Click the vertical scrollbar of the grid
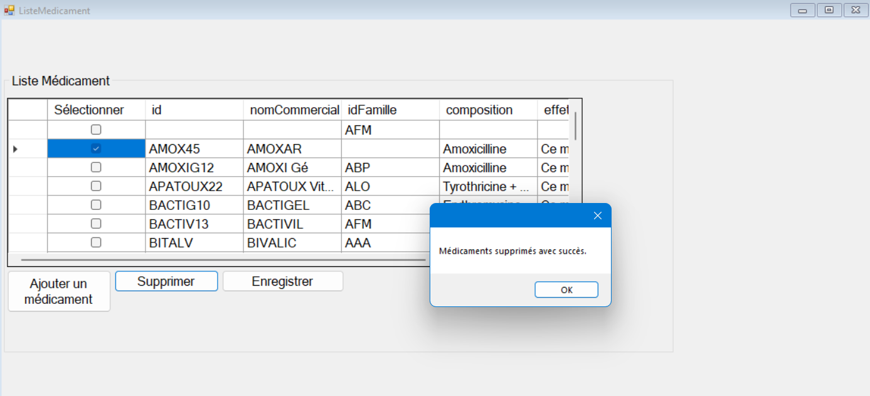Image resolution: width=870 pixels, height=396 pixels. click(x=575, y=125)
